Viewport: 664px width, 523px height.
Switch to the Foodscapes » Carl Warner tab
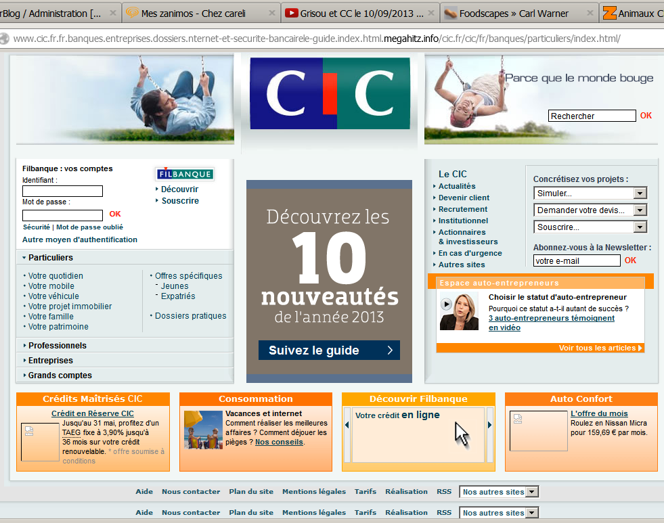coord(518,14)
